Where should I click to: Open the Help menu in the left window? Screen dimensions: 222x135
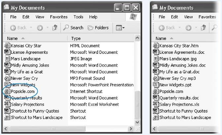click(93, 17)
